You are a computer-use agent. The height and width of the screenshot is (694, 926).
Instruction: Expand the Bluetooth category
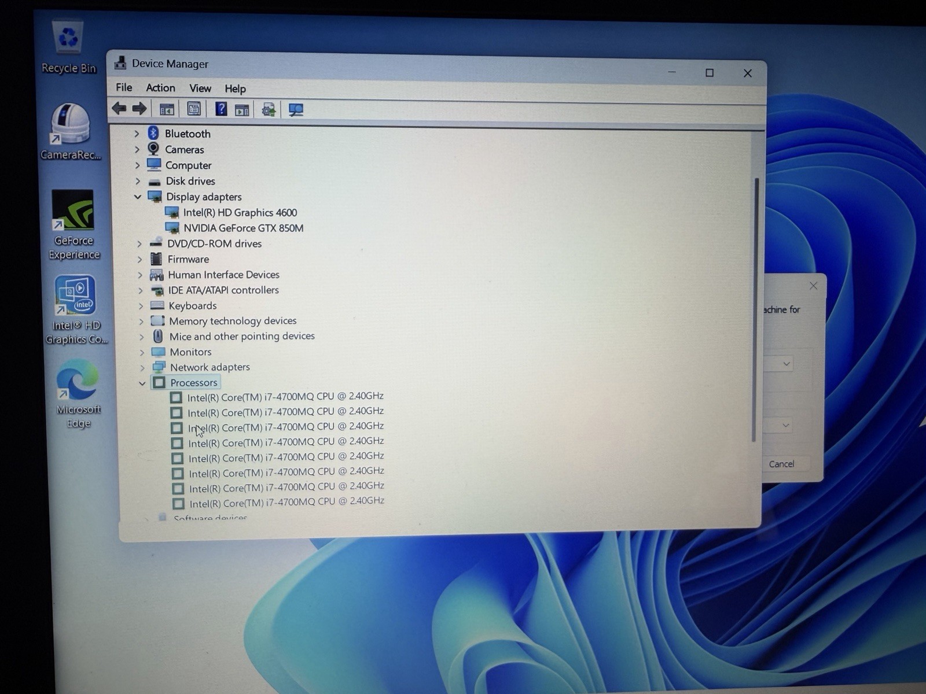pos(137,134)
